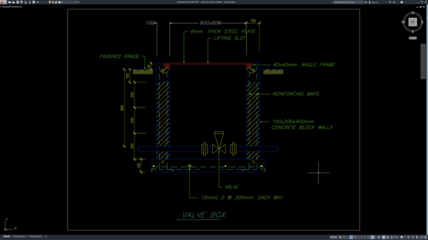
Task: Select the VALVE BOX title text
Action: (204, 215)
